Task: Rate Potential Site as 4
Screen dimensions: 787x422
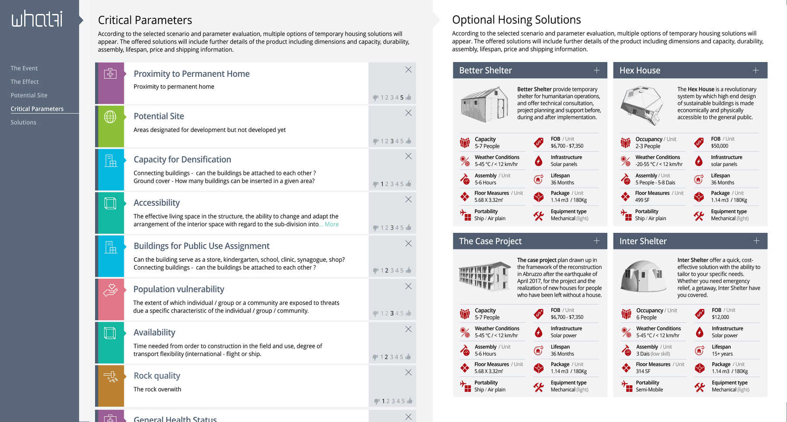Action: pos(397,141)
